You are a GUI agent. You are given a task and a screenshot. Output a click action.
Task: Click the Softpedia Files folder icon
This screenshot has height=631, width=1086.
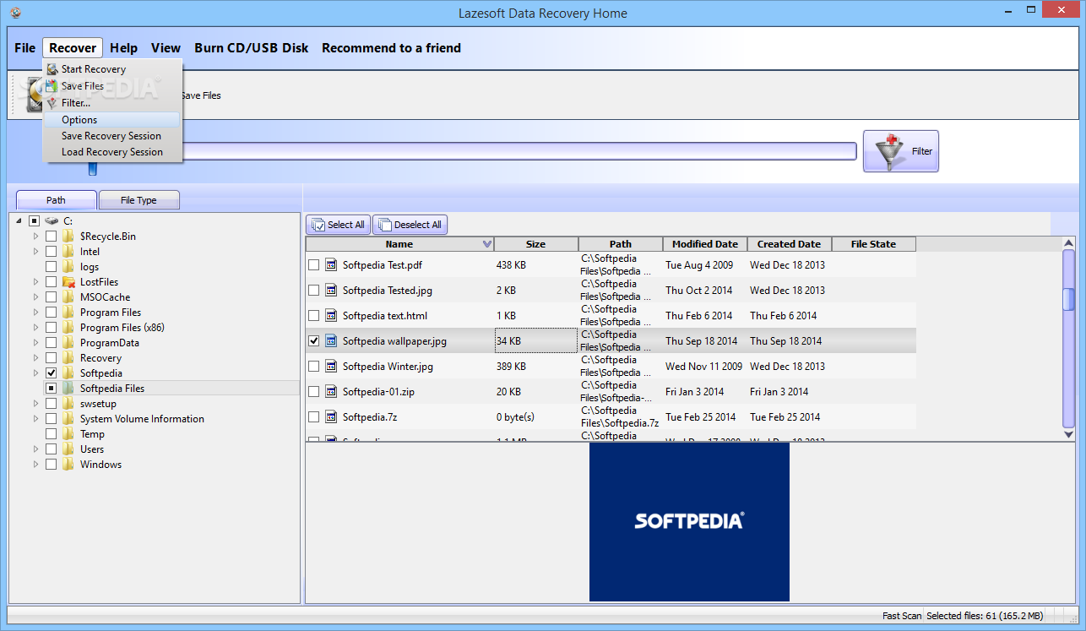click(x=68, y=389)
